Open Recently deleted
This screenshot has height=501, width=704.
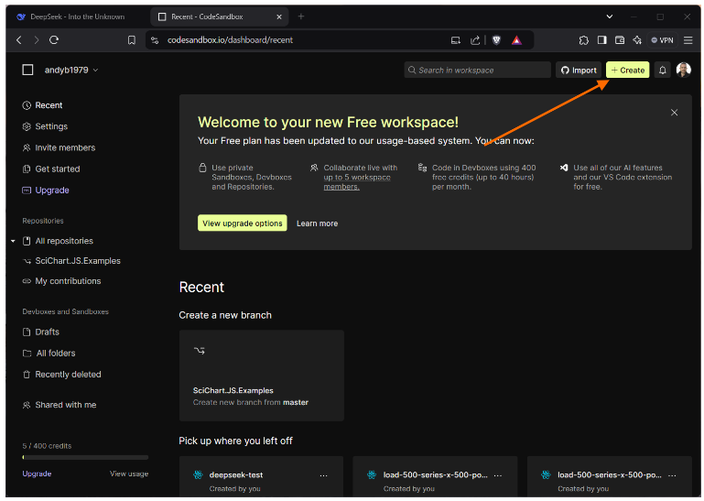pyautogui.click(x=62, y=375)
